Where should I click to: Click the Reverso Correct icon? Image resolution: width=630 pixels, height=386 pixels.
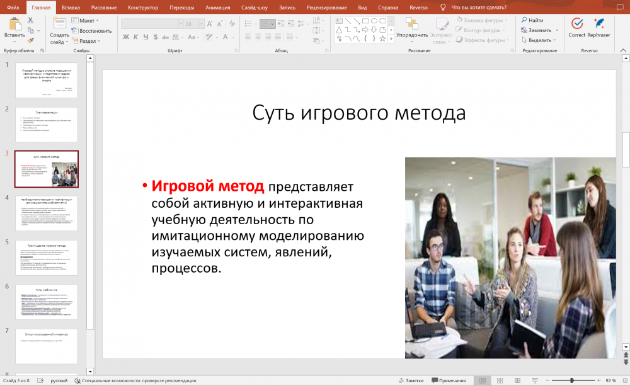pyautogui.click(x=576, y=25)
